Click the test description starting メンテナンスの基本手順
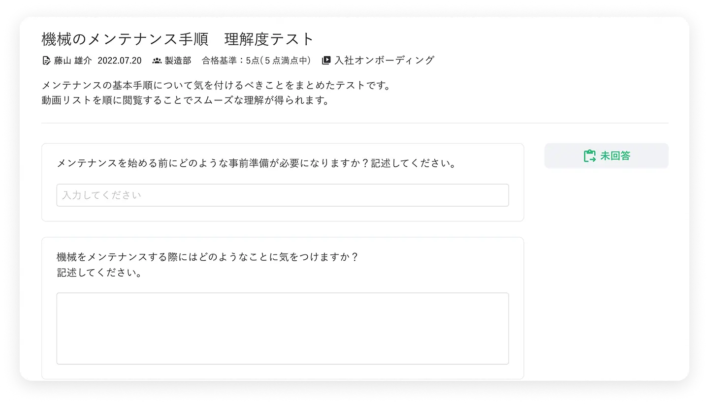Viewport: 709px width, 404px height. point(217,85)
